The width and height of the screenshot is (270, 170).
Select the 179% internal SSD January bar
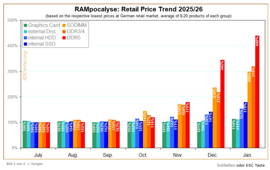[245, 125]
